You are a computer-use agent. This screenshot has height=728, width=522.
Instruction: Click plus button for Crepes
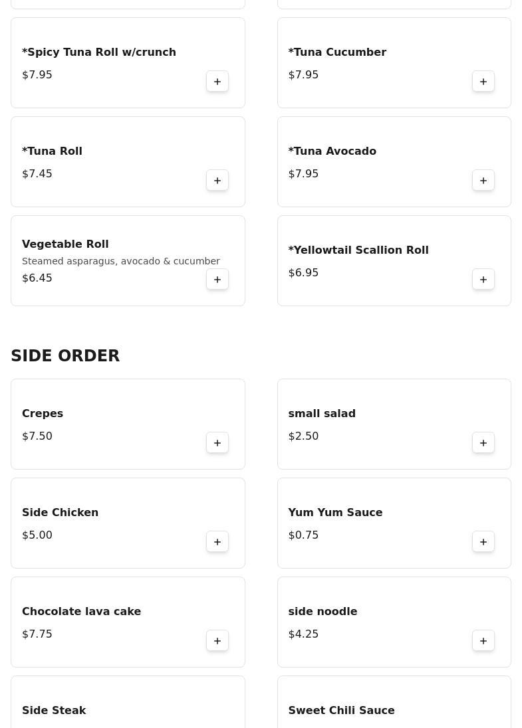pyautogui.click(x=217, y=443)
